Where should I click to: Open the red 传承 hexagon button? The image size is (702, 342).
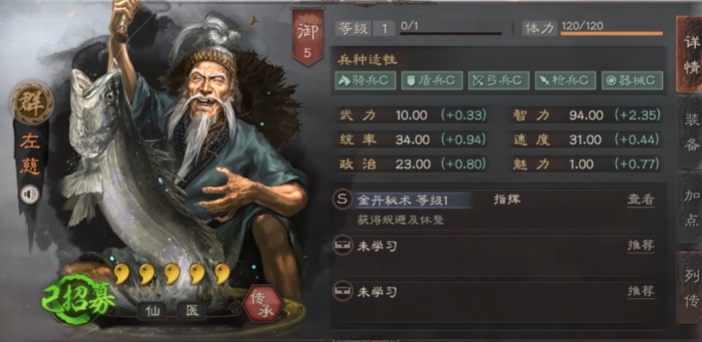tap(262, 304)
